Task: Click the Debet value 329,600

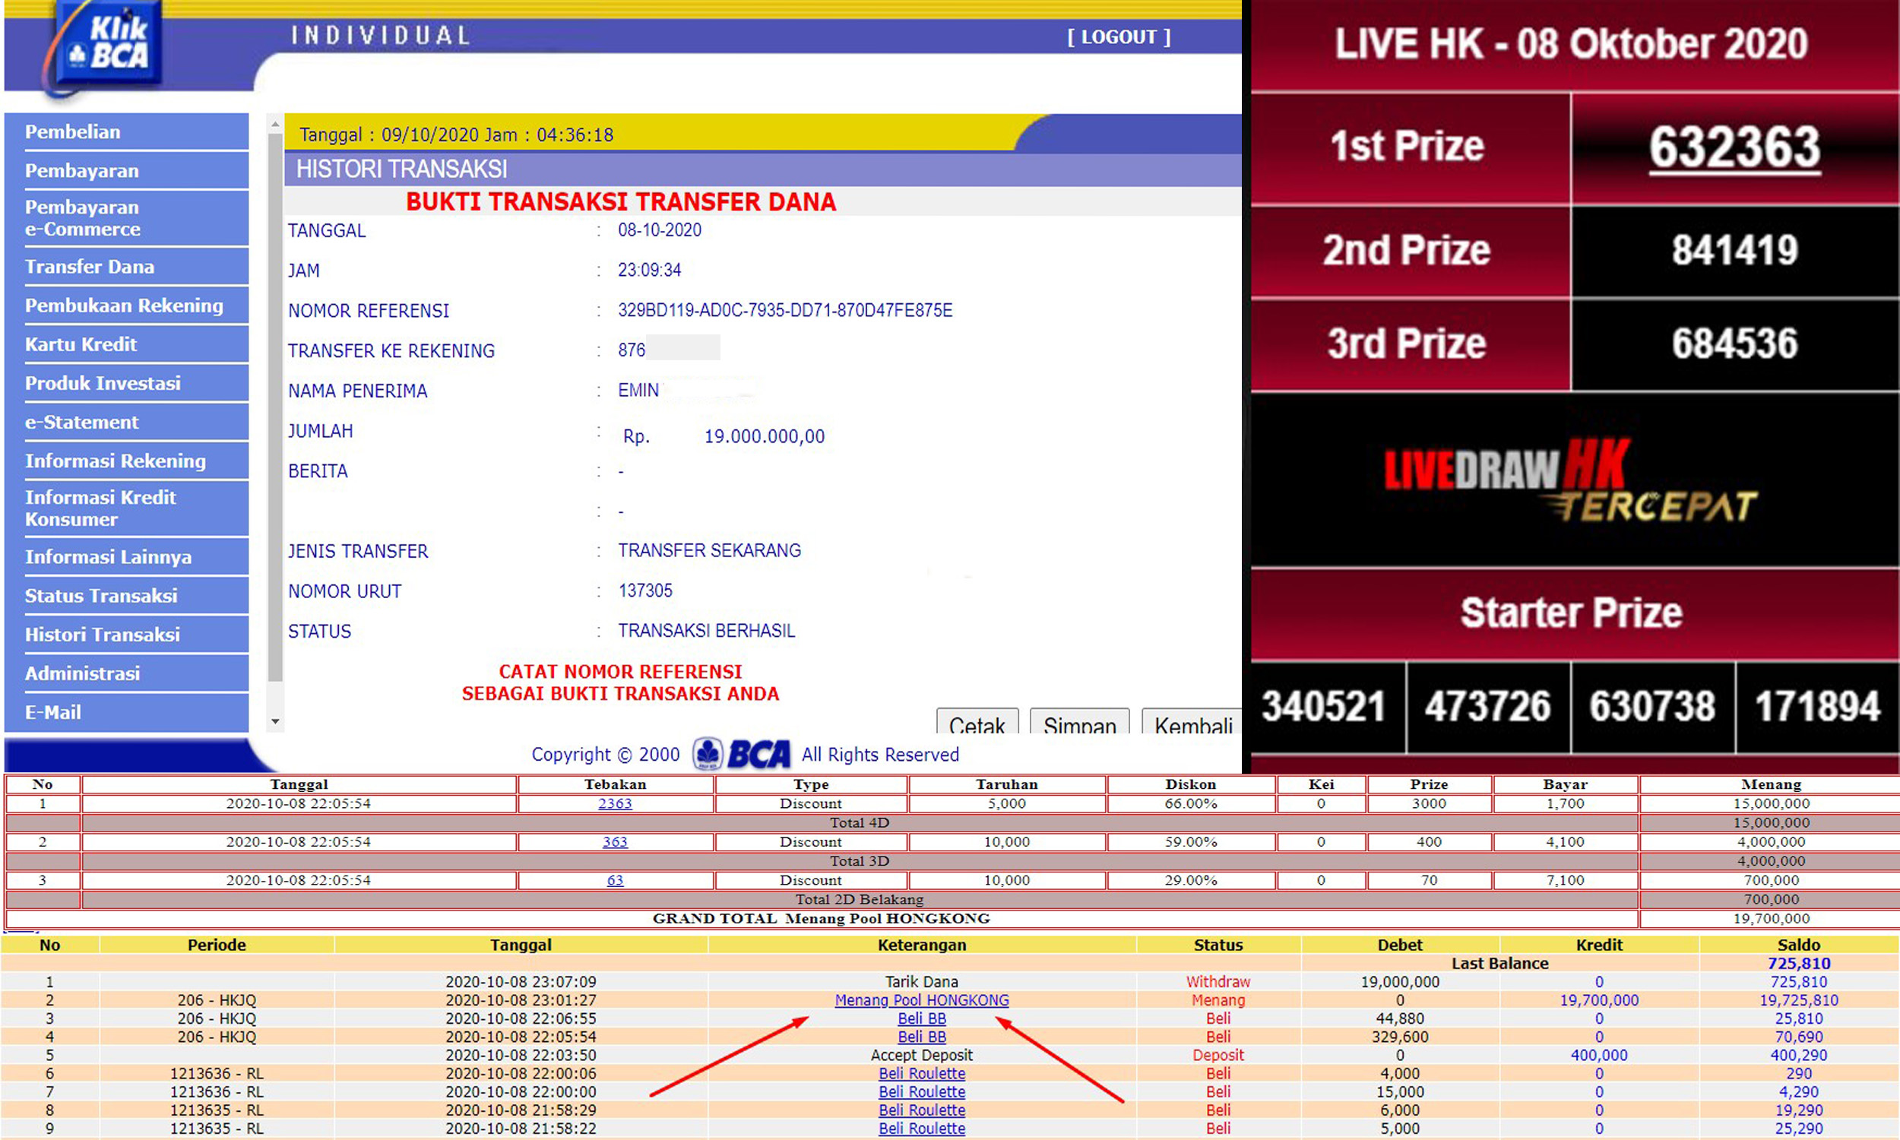Action: pyautogui.click(x=1399, y=1037)
